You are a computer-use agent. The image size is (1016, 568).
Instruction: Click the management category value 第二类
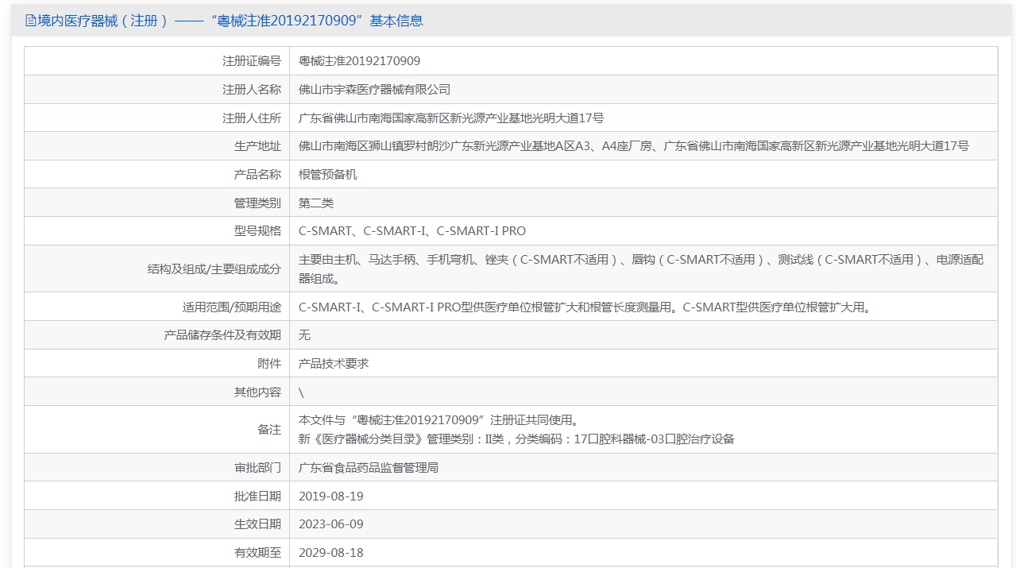[315, 203]
